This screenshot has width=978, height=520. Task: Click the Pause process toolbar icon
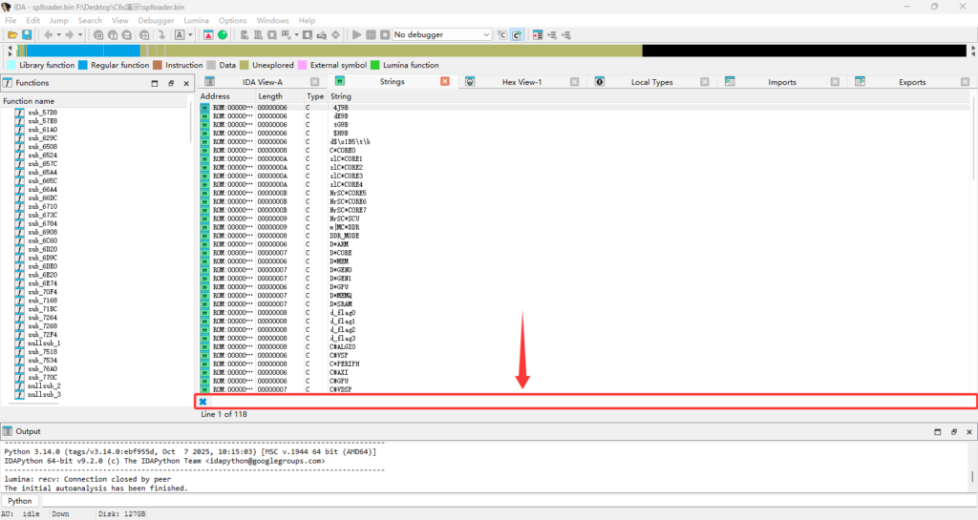click(371, 34)
